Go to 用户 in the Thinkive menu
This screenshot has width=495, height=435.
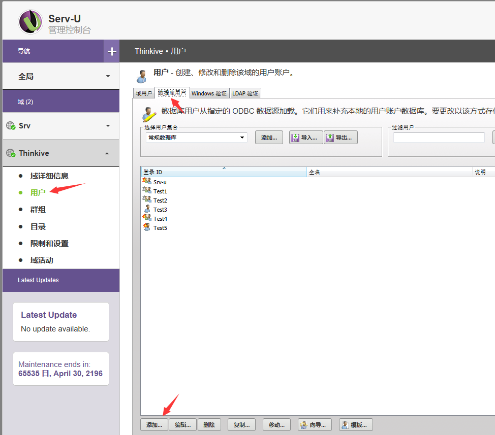(x=38, y=192)
